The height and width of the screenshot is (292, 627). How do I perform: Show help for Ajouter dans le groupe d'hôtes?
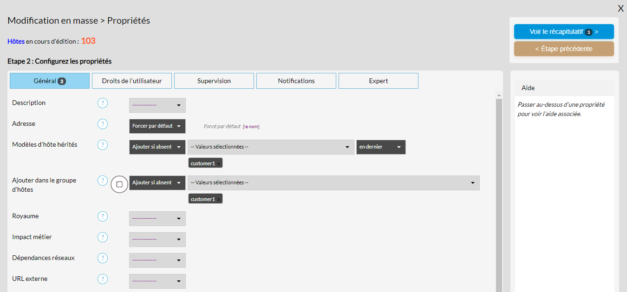point(103,181)
